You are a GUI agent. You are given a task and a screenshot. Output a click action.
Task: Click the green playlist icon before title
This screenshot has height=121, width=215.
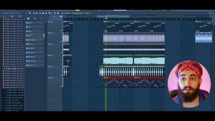pos(62,13)
